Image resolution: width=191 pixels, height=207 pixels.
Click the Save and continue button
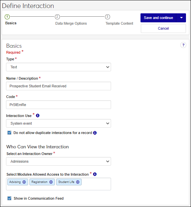click(x=158, y=18)
